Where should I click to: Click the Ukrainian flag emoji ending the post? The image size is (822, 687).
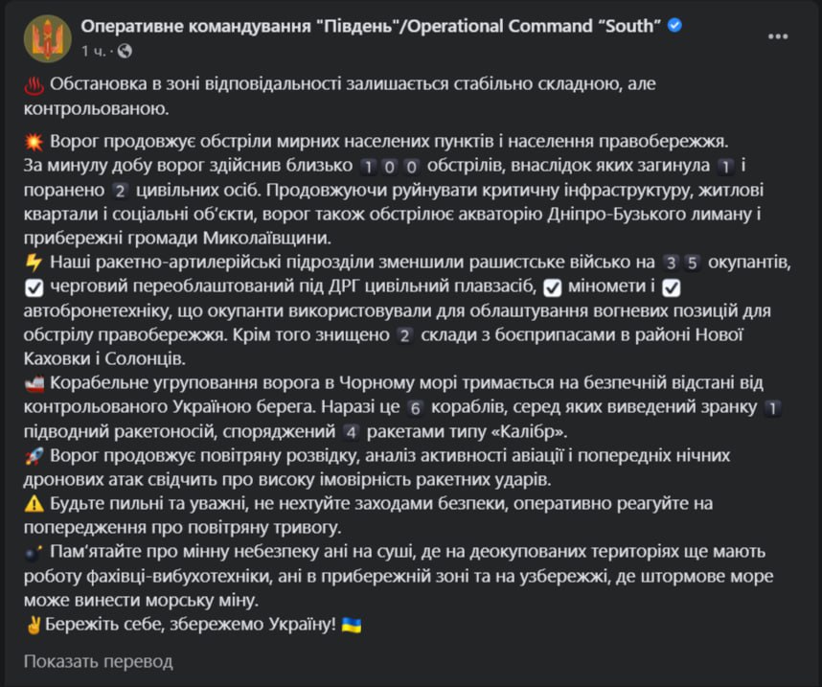353,624
